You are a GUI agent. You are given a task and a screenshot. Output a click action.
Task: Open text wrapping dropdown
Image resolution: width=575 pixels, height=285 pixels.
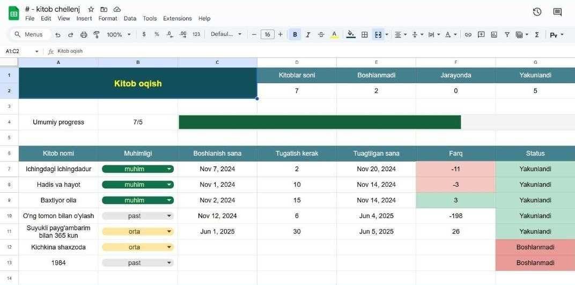pyautogui.click(x=434, y=34)
